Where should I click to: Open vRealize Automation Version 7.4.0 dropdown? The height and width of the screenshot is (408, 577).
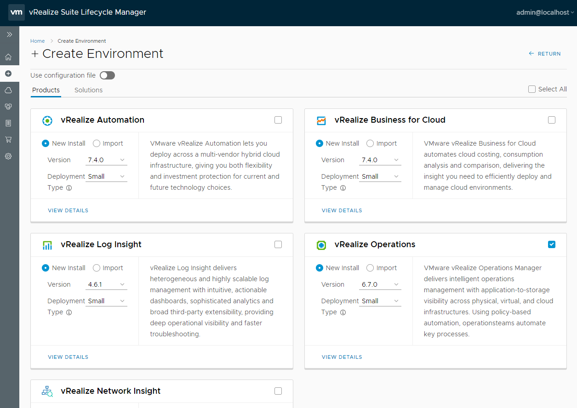click(x=106, y=160)
